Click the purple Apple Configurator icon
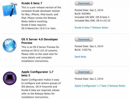 (x=10, y=78)
